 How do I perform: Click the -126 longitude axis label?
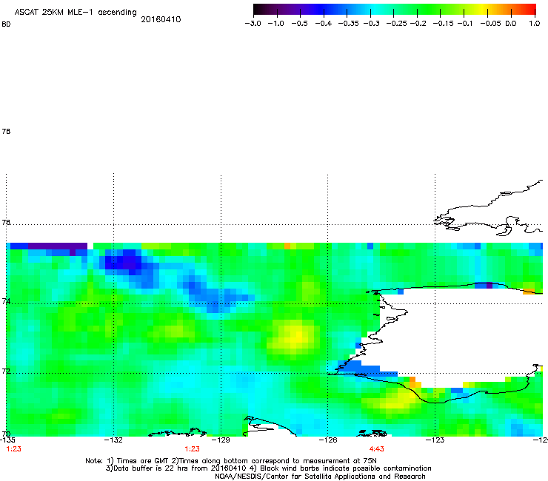click(328, 440)
